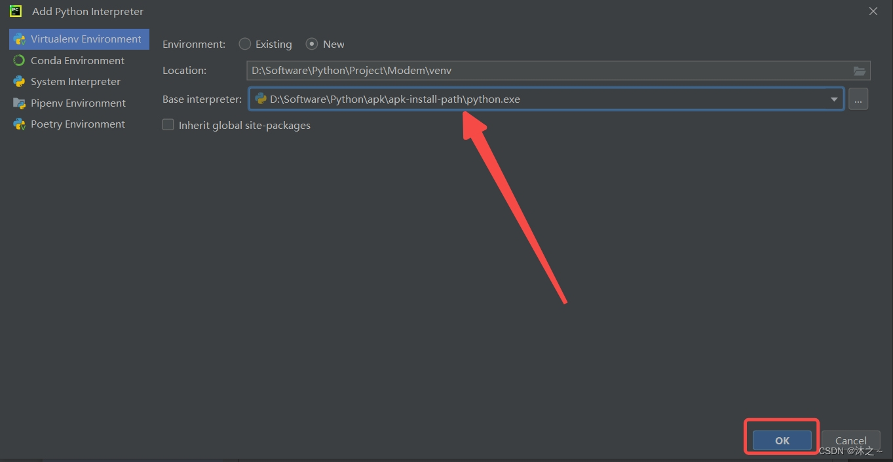Close the Add Python Interpreter dialog
Image resolution: width=893 pixels, height=462 pixels.
[873, 11]
